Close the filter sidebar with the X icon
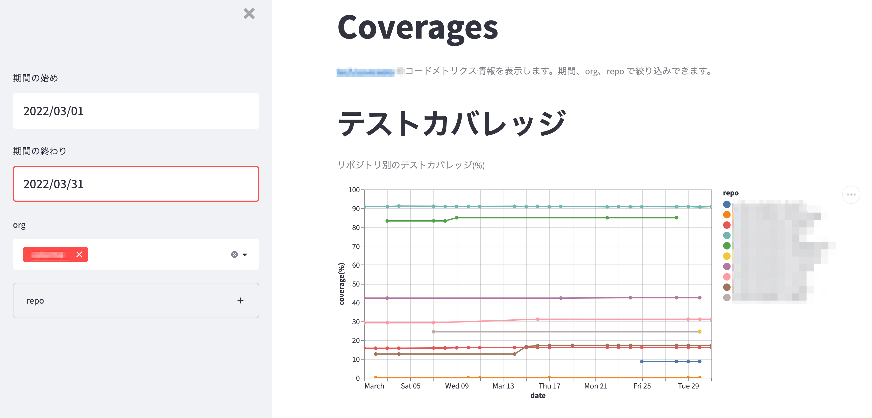This screenshot has width=872, height=418. 249,14
